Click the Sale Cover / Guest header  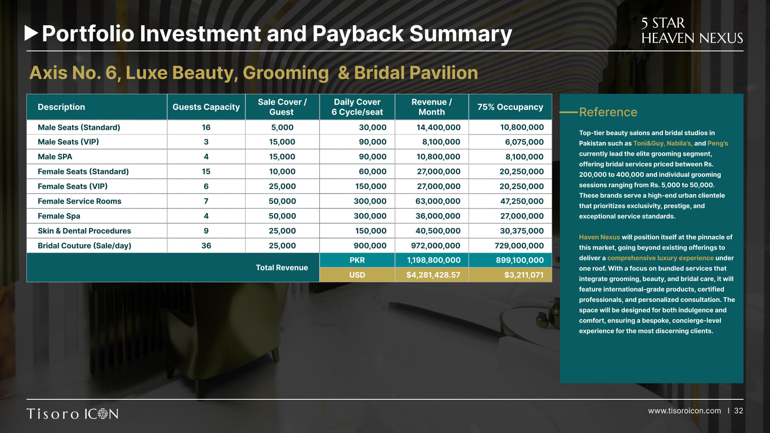[x=282, y=107]
